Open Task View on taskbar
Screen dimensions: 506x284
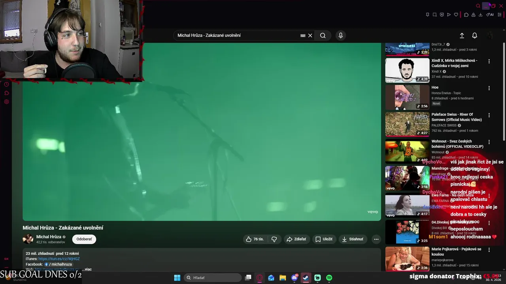(x=248, y=278)
